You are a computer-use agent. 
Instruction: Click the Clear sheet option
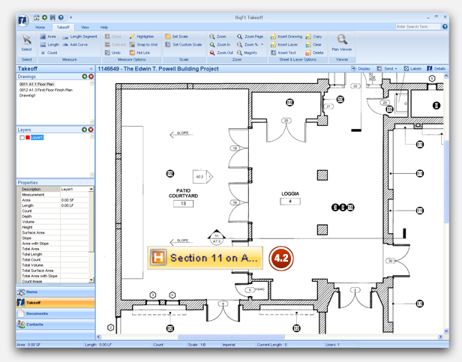pyautogui.click(x=313, y=44)
